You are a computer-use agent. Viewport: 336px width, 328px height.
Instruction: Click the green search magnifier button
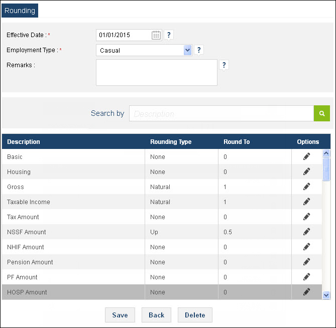[321, 113]
